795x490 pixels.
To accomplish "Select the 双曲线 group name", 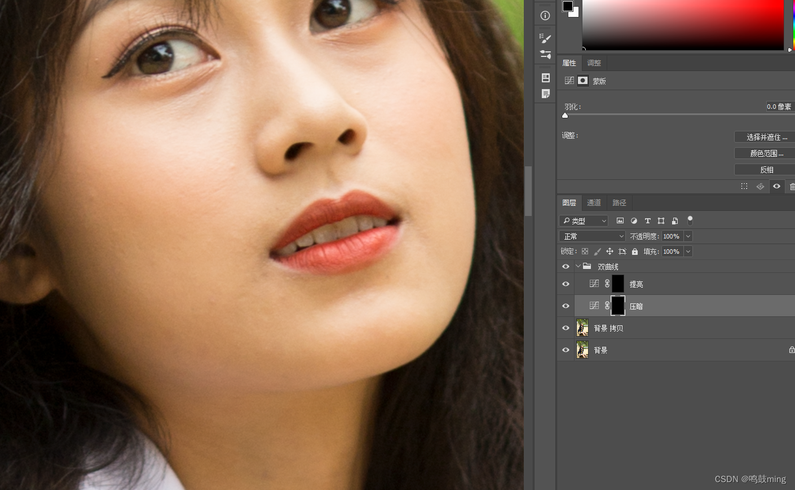I will 608,267.
